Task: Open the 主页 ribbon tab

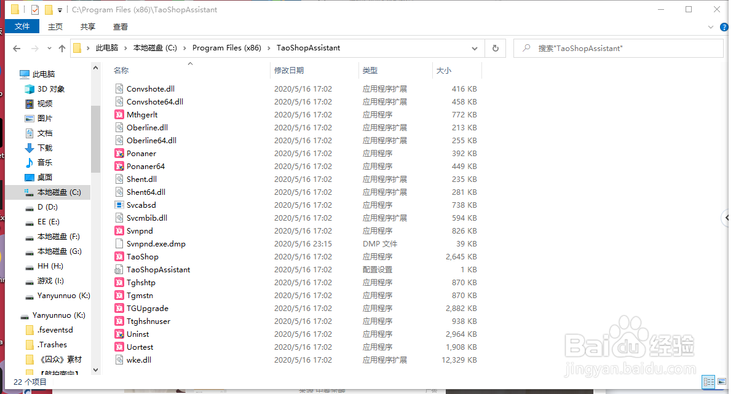Action: click(x=55, y=26)
